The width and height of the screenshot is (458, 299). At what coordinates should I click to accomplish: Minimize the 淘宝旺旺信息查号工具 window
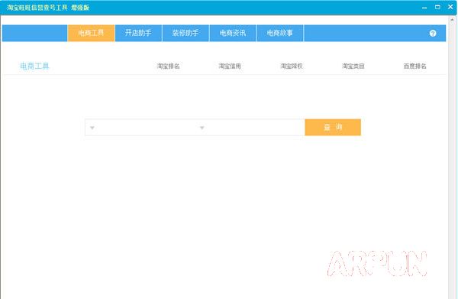coord(424,8)
